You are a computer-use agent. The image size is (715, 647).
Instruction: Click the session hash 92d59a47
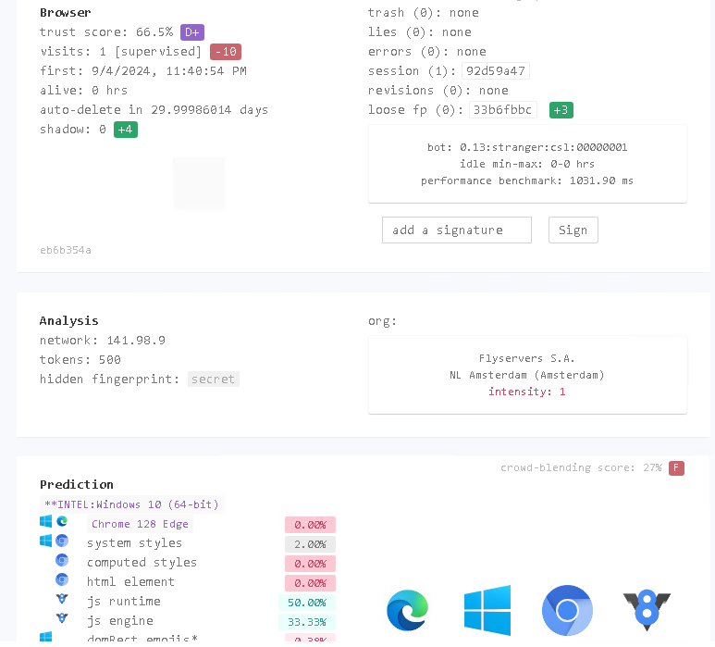[x=496, y=71]
